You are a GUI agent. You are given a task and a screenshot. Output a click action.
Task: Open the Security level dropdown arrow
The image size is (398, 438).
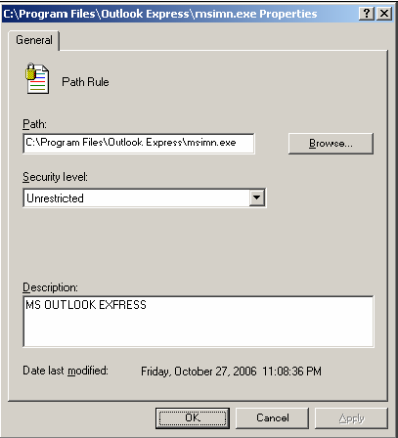(257, 197)
